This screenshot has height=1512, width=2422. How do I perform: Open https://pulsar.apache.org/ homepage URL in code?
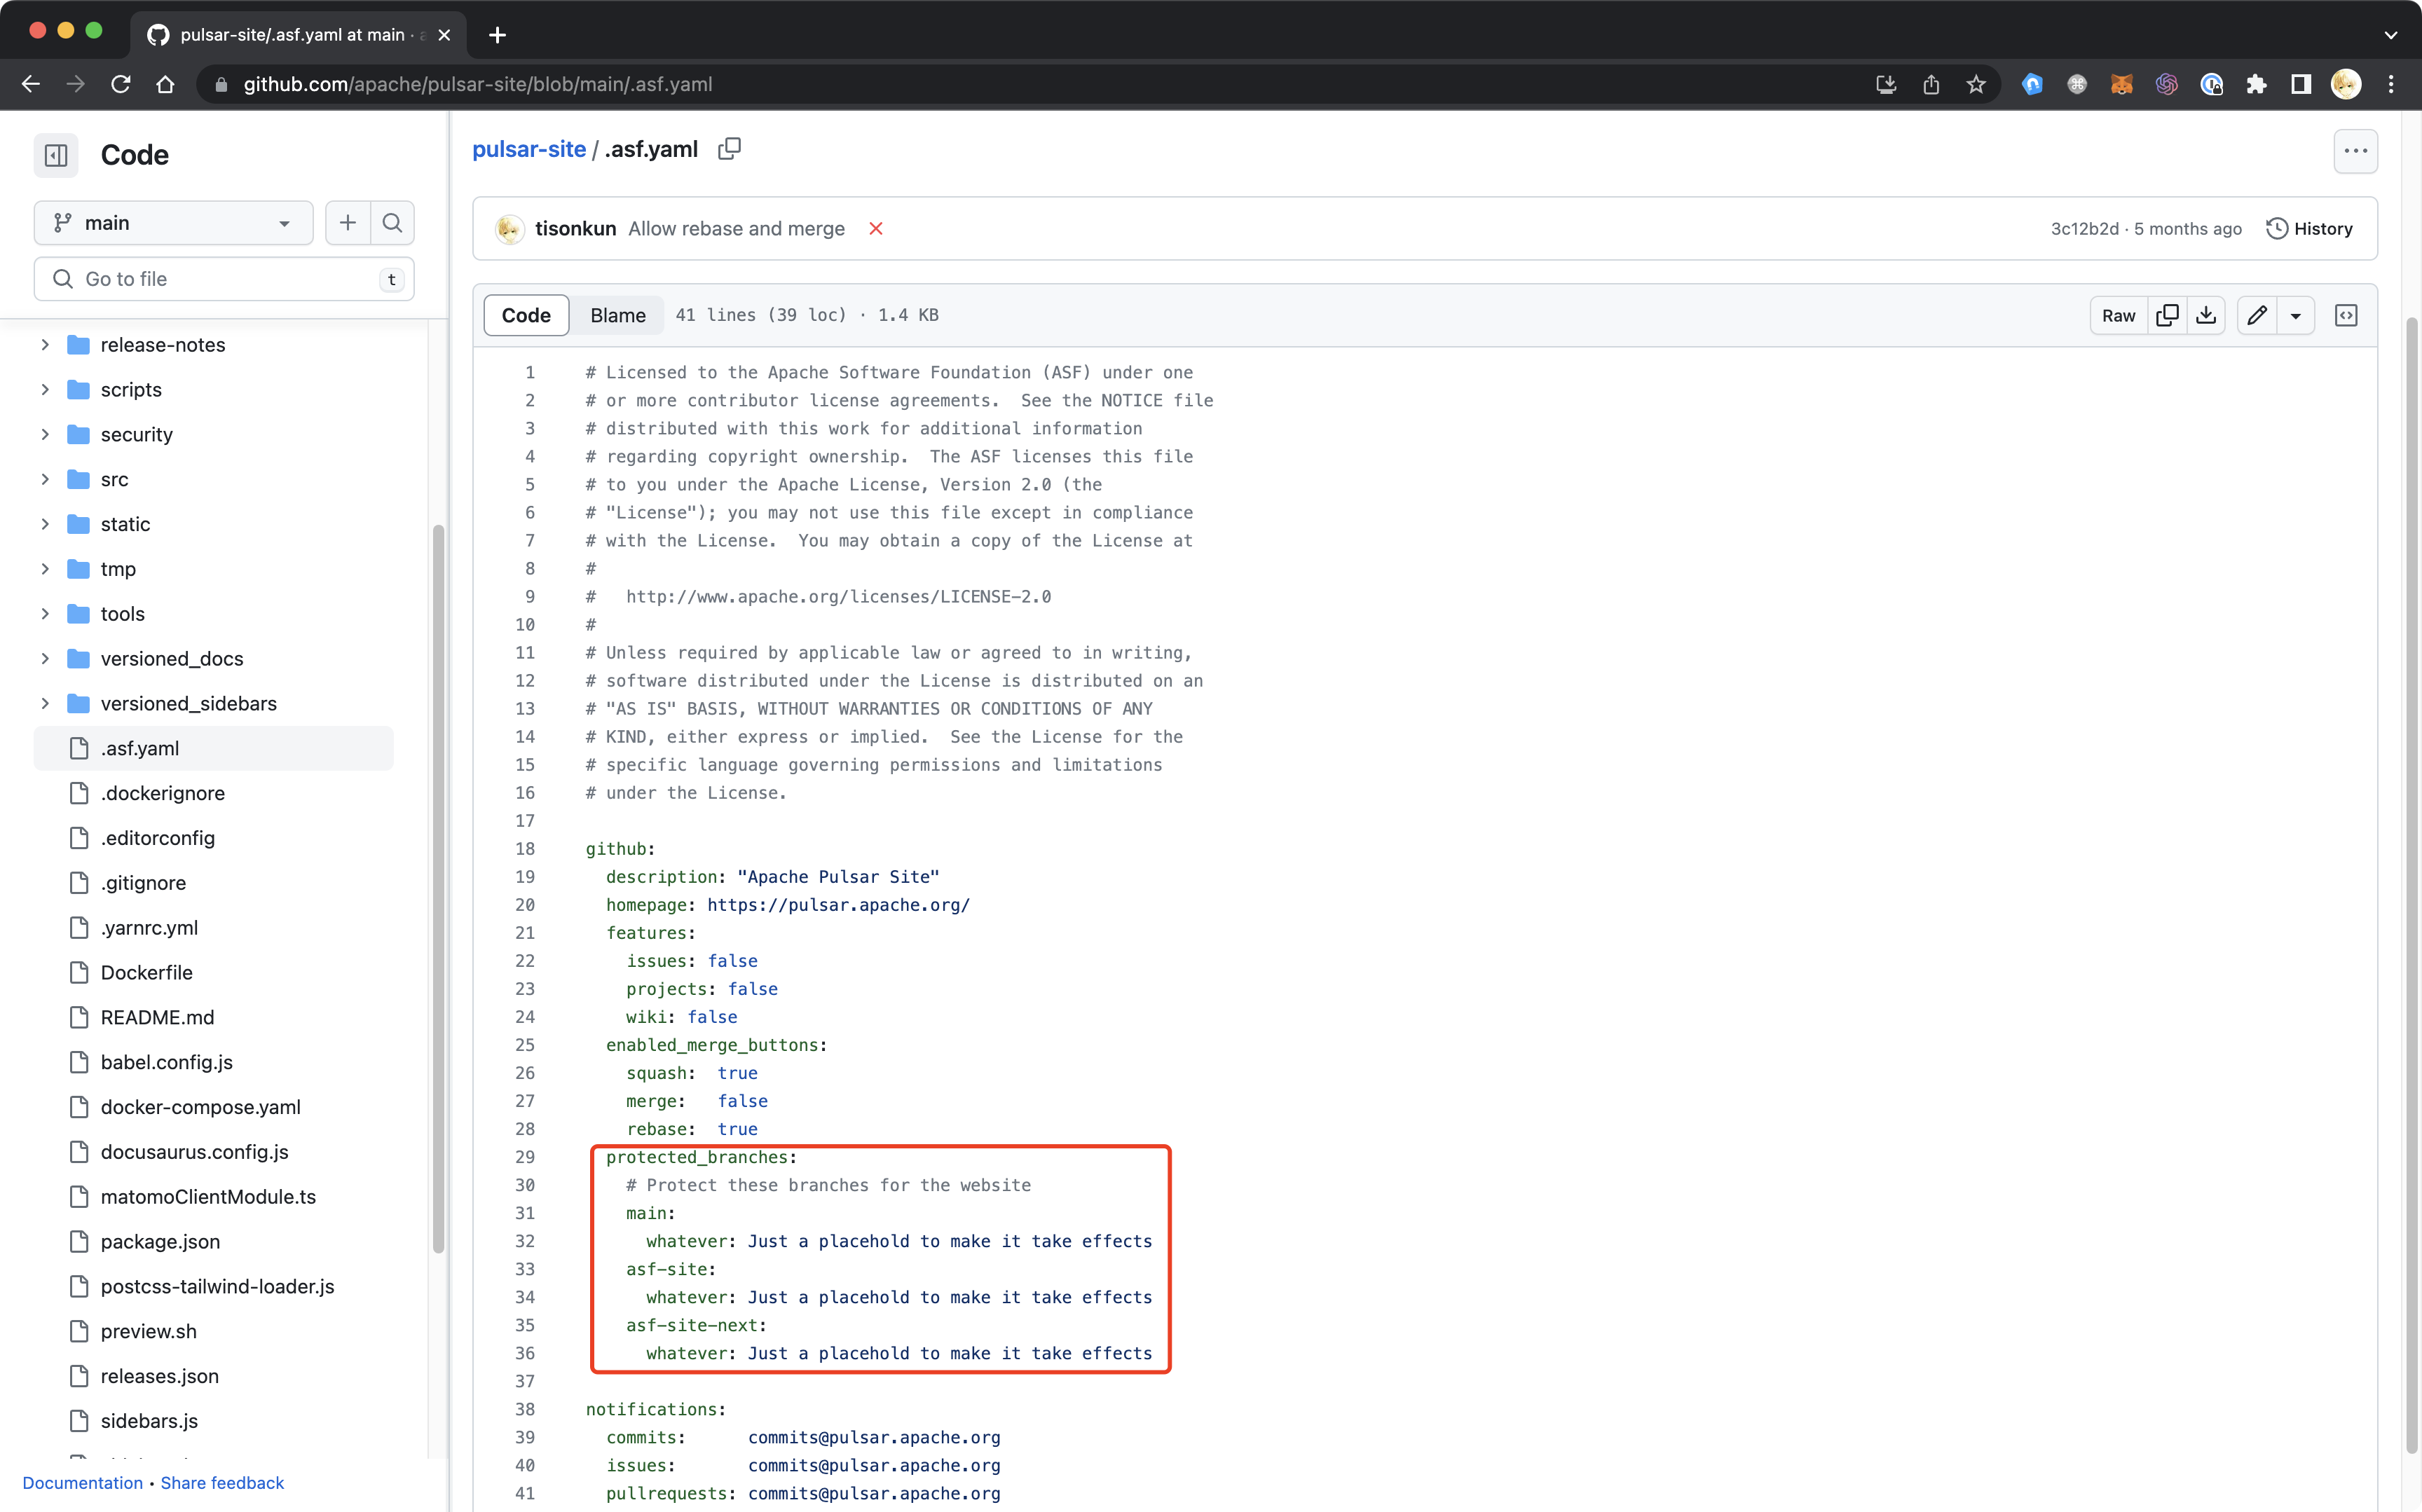[838, 904]
